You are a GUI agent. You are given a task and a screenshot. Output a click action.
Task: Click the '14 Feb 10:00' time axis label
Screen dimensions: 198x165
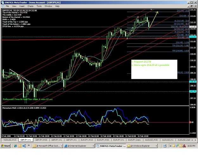143,136
